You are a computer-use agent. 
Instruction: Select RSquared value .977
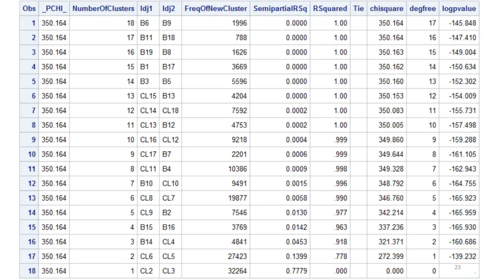click(341, 213)
